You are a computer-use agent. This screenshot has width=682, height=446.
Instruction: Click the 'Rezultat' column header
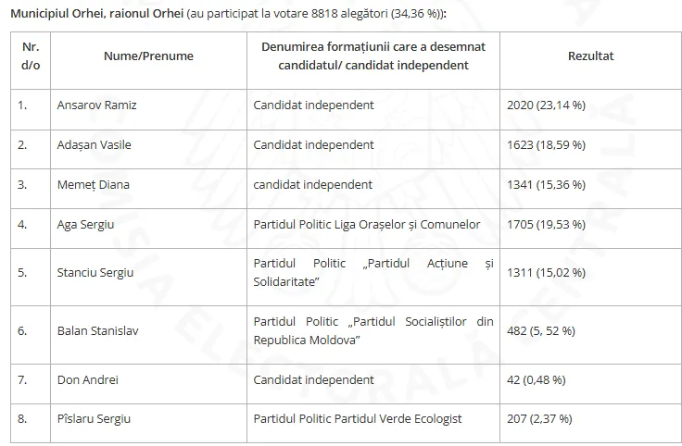[x=590, y=56]
